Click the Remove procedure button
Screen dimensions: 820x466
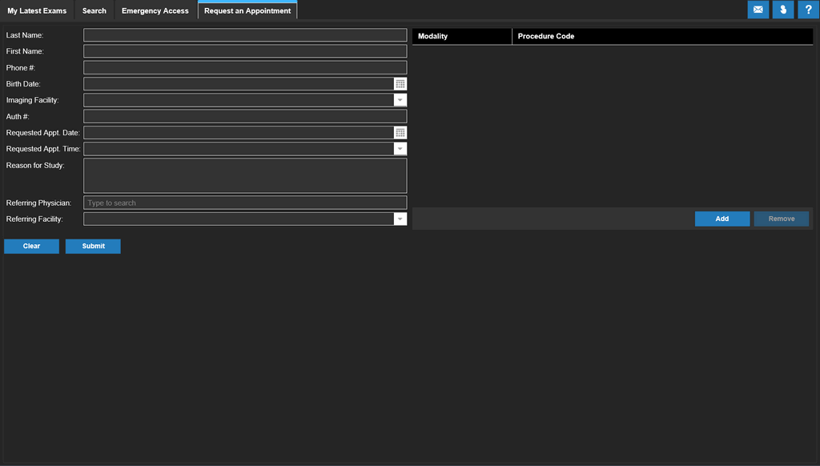click(781, 219)
